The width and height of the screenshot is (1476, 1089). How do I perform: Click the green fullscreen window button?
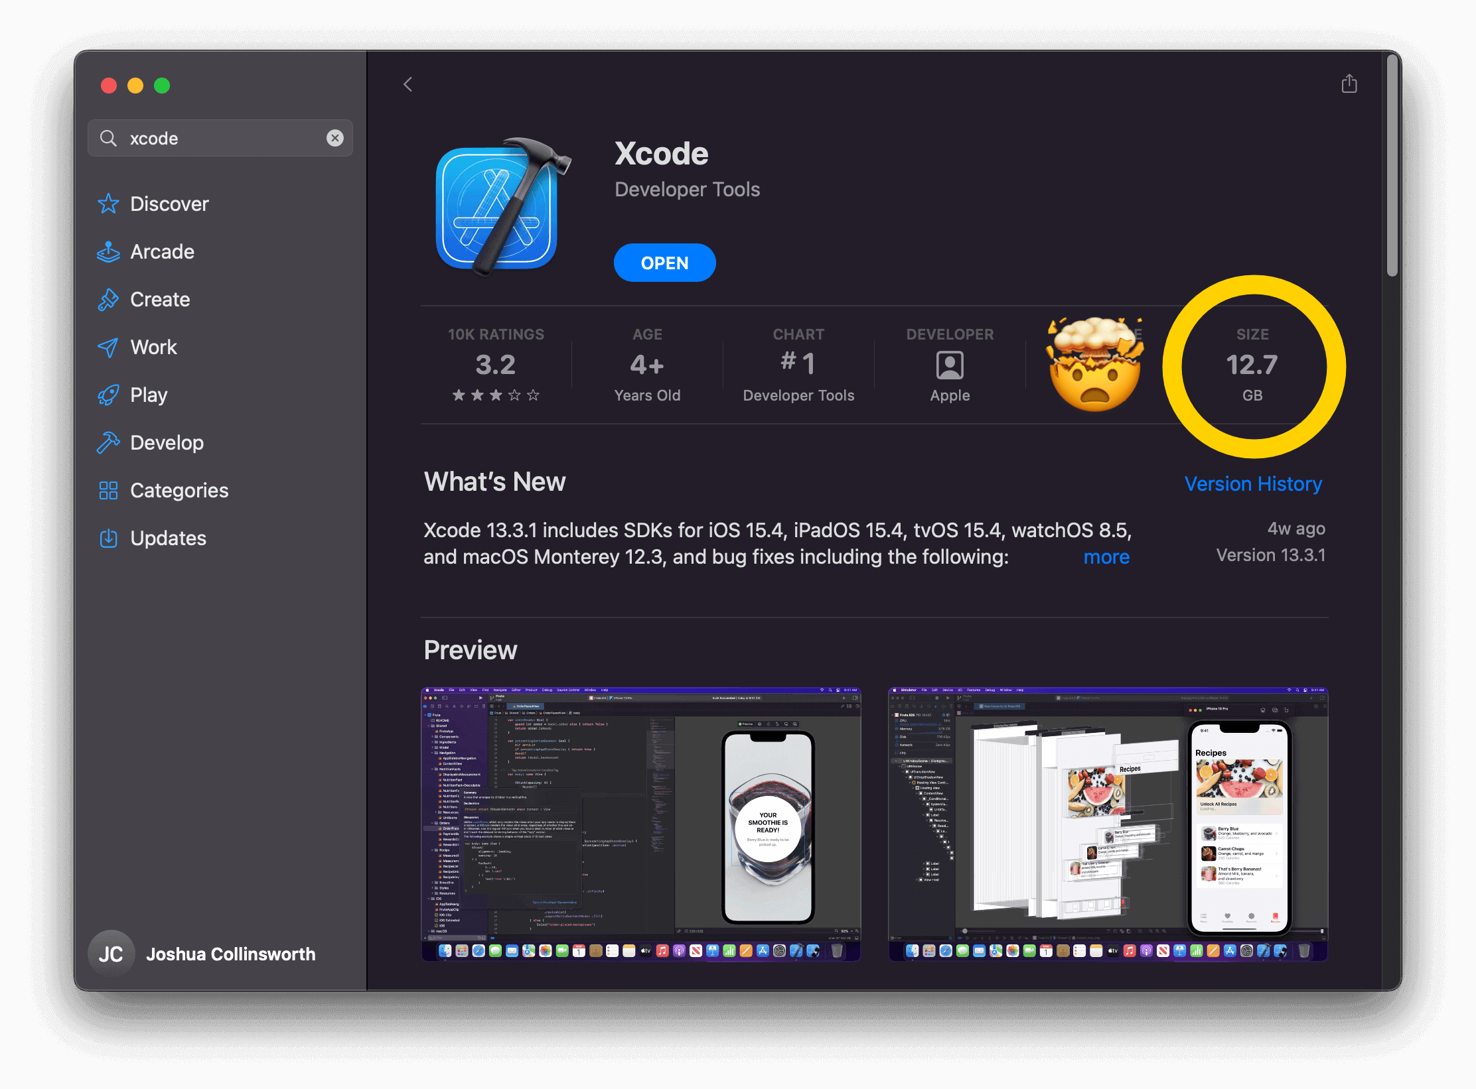click(x=162, y=86)
